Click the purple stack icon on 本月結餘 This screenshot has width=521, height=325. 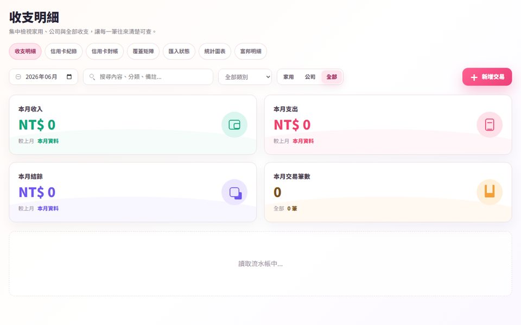tap(234, 192)
